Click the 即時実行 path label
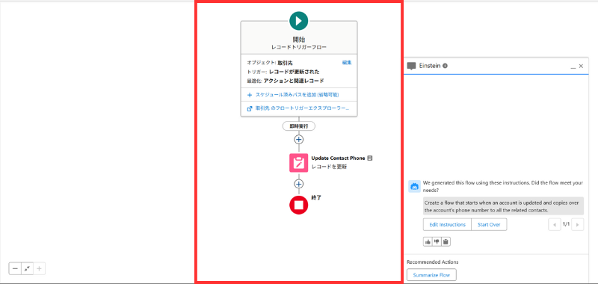 (x=298, y=126)
